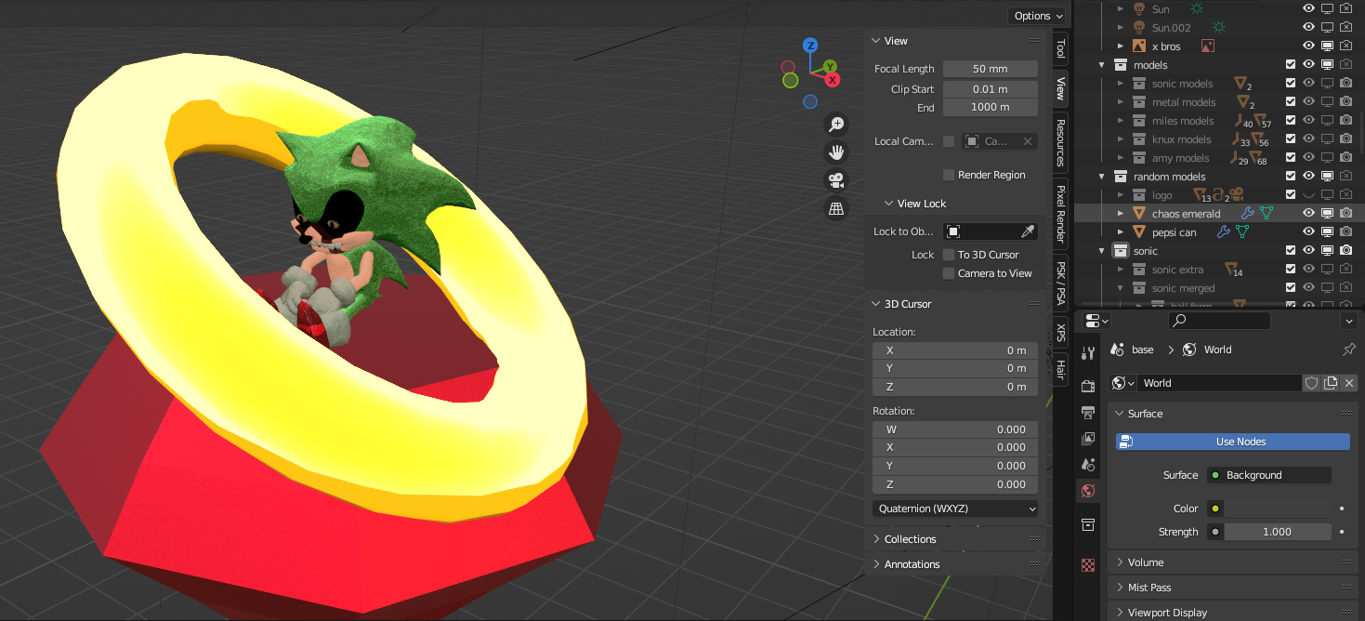Screen dimensions: 1365x621
Task: Switch to the Pixel Render sidebar tab
Action: pos(1060,214)
